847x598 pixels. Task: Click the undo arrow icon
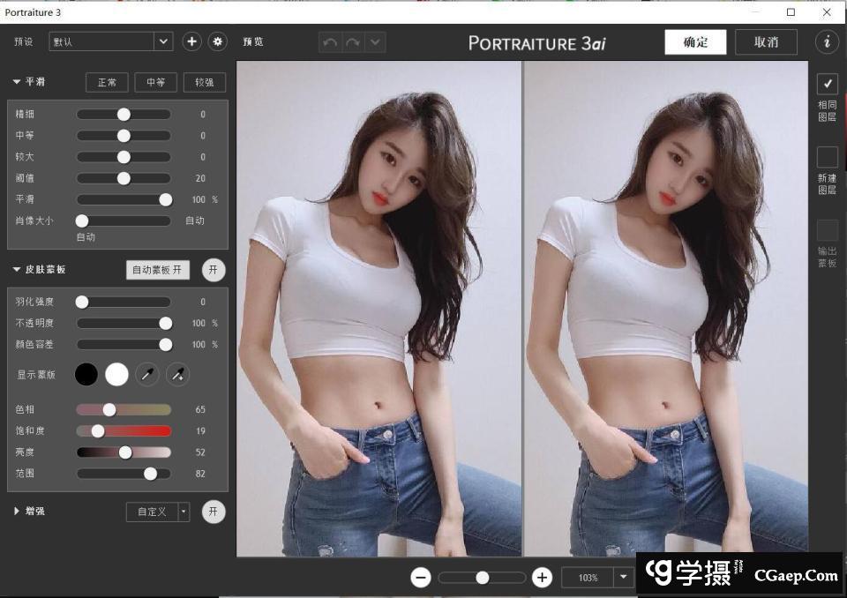330,42
